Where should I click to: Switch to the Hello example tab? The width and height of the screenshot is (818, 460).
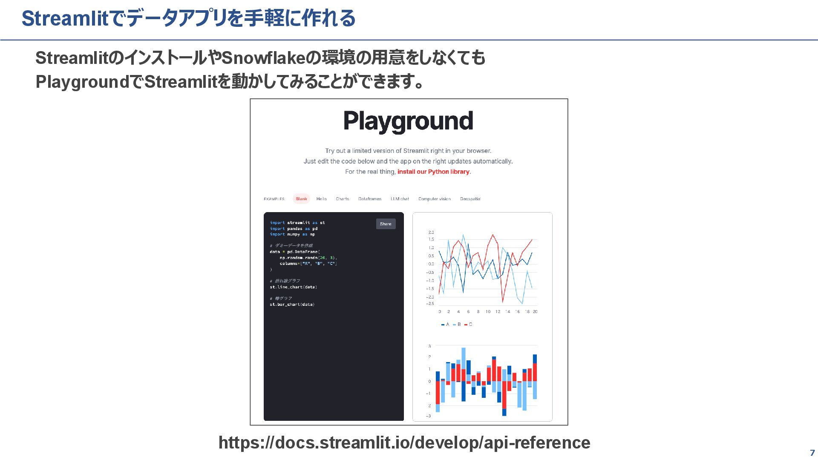[x=321, y=199]
